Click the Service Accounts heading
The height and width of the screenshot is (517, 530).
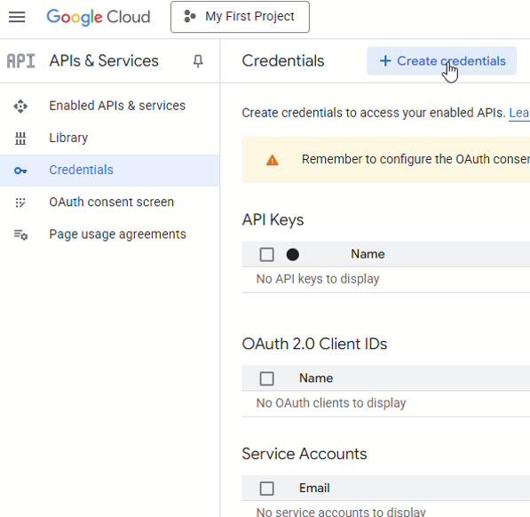pyautogui.click(x=305, y=454)
